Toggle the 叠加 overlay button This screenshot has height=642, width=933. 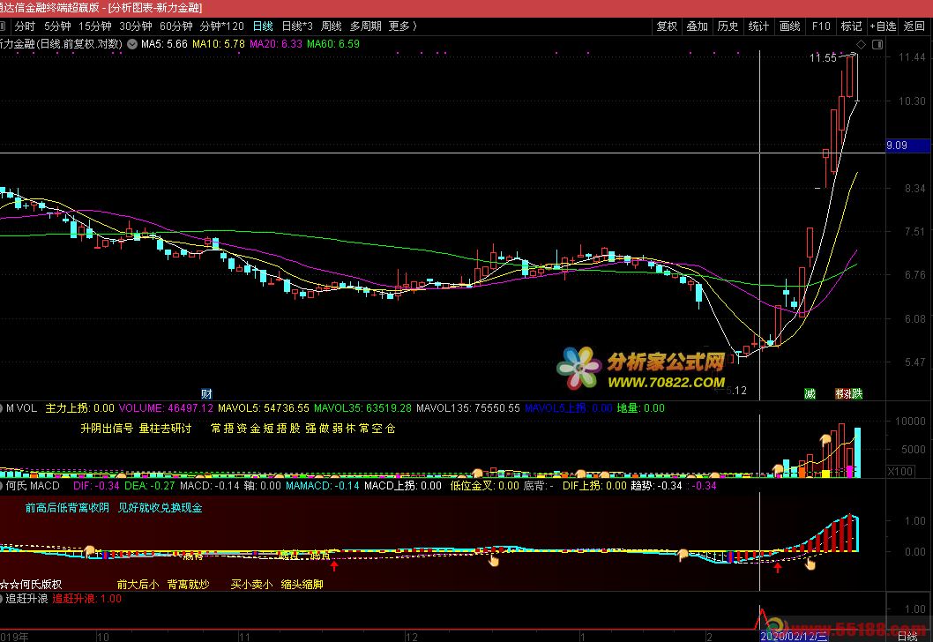[x=698, y=26]
